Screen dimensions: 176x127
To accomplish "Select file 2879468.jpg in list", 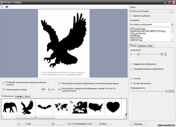I will (135, 36).
